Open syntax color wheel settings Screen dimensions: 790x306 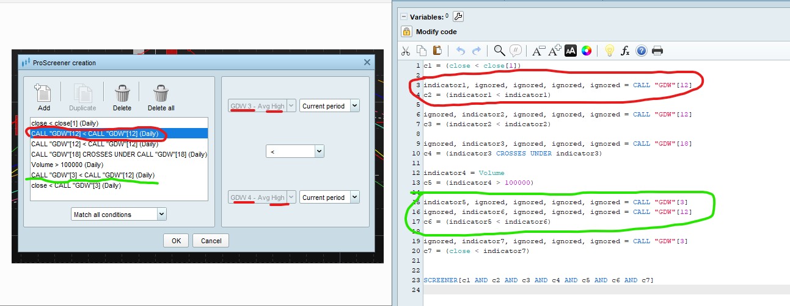(586, 51)
